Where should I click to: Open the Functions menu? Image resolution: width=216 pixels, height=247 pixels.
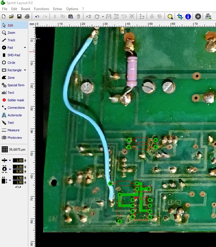42,9
